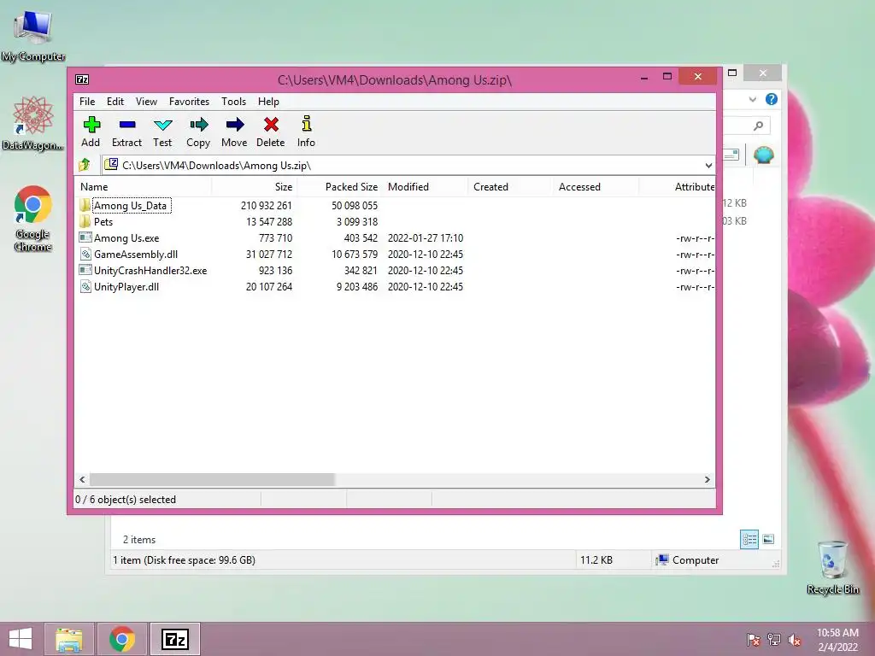This screenshot has height=656, width=875.
Task: Click the Pets packed size 3 099 318
Action: click(356, 221)
